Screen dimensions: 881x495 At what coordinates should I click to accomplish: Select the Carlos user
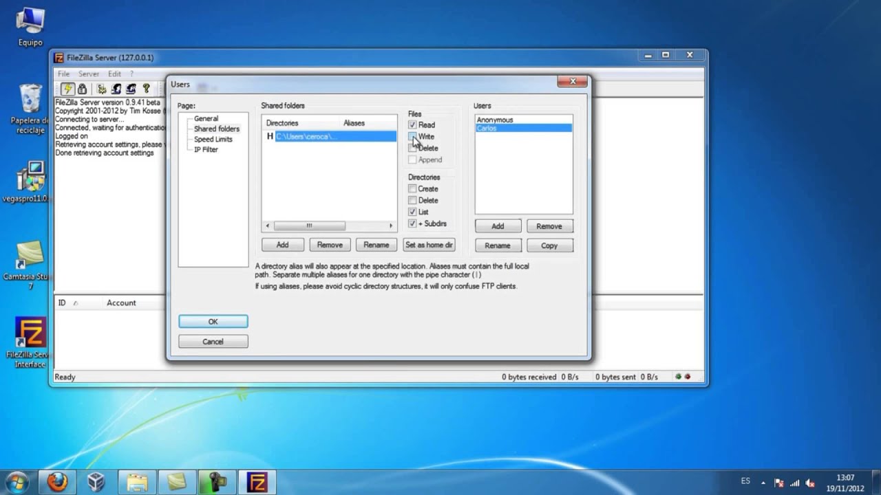(x=524, y=129)
